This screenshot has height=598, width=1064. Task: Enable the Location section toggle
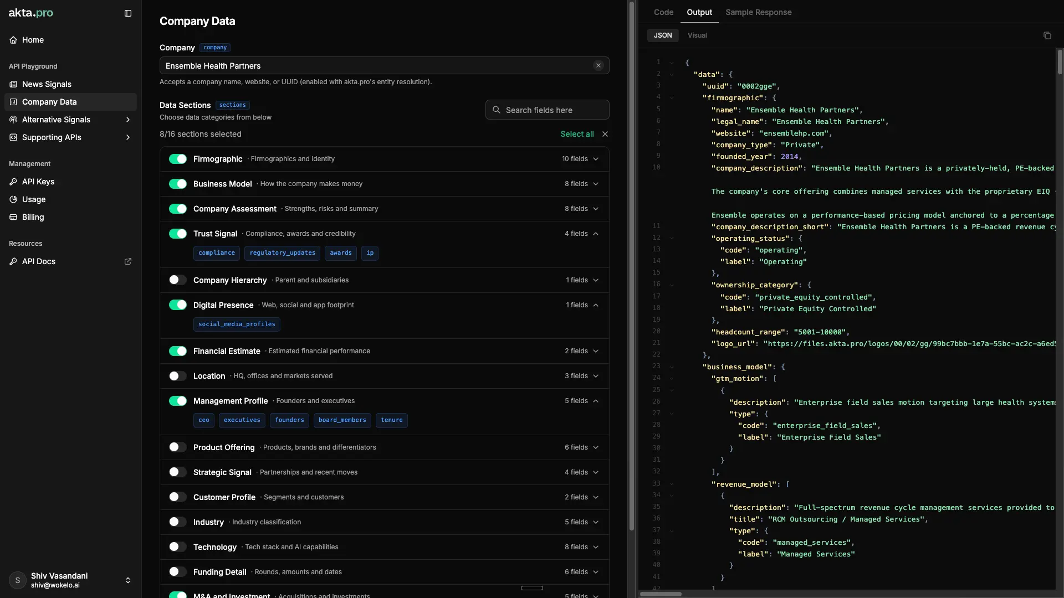[x=178, y=376]
